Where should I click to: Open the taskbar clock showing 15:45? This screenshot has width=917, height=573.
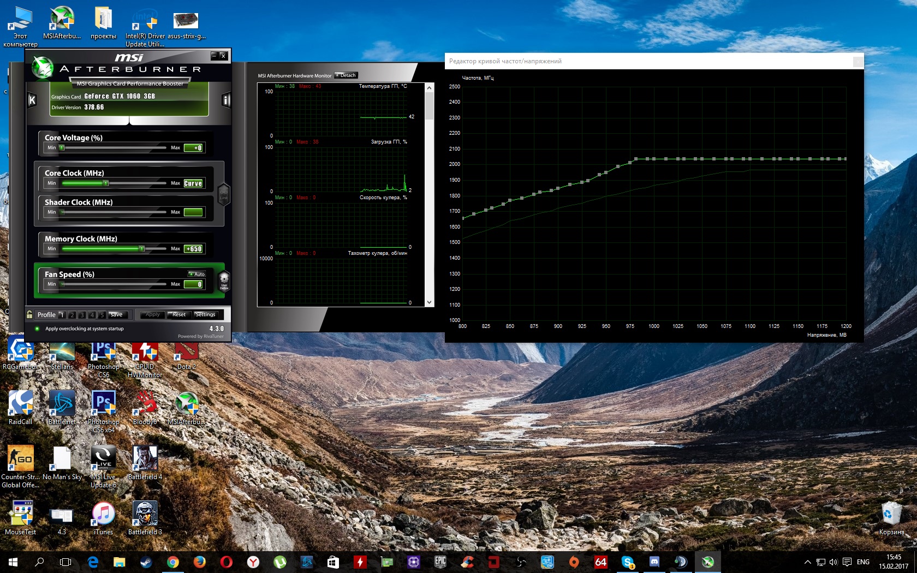[x=894, y=562]
